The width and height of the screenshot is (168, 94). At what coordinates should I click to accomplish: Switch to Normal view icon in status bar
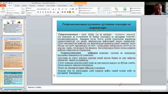click(140, 91)
